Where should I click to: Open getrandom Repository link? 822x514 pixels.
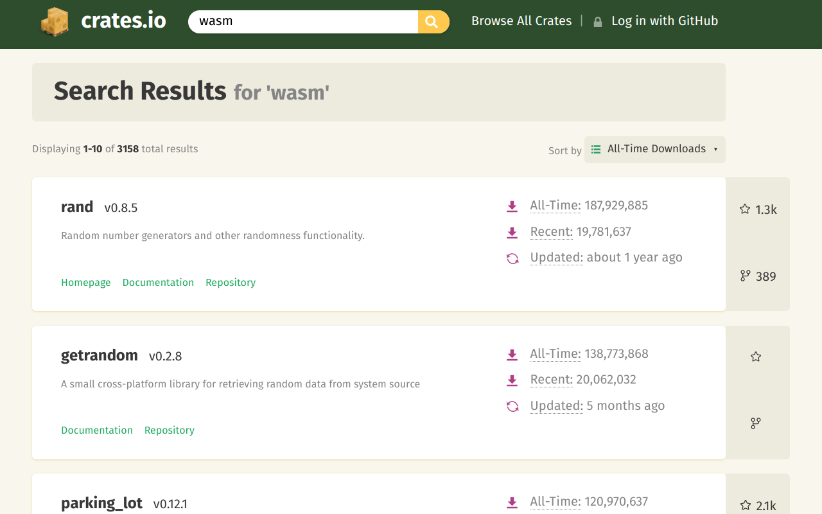170,430
